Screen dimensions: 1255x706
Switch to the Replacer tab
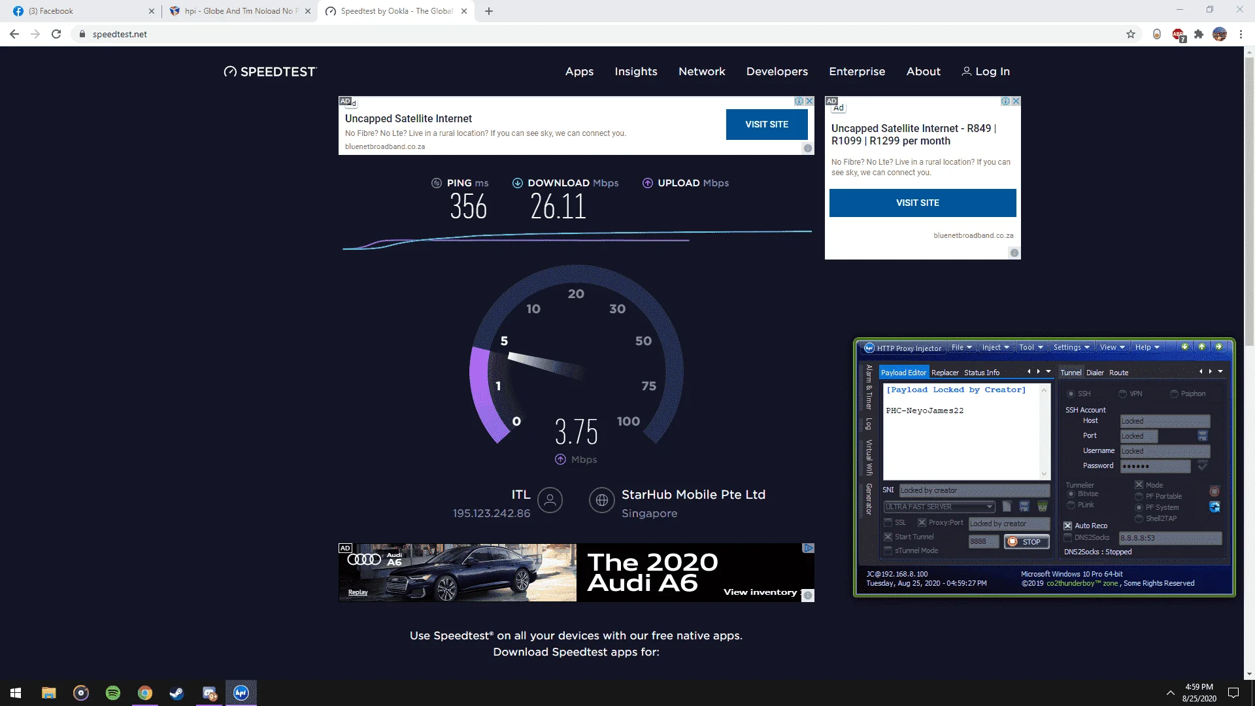945,373
